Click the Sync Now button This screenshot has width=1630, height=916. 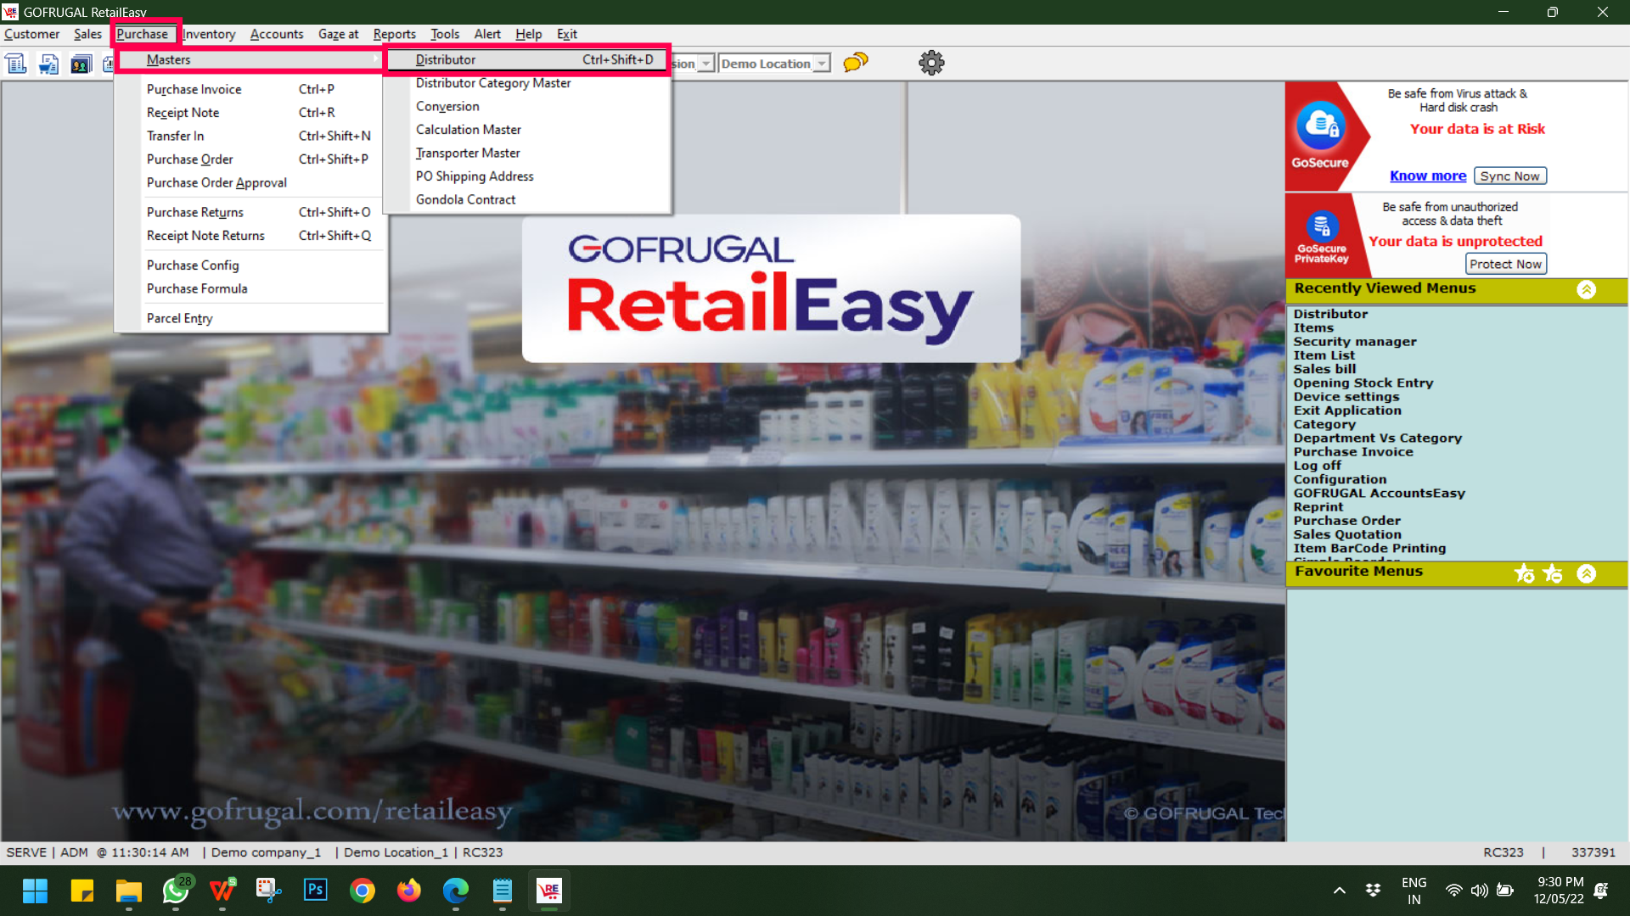pyautogui.click(x=1509, y=176)
